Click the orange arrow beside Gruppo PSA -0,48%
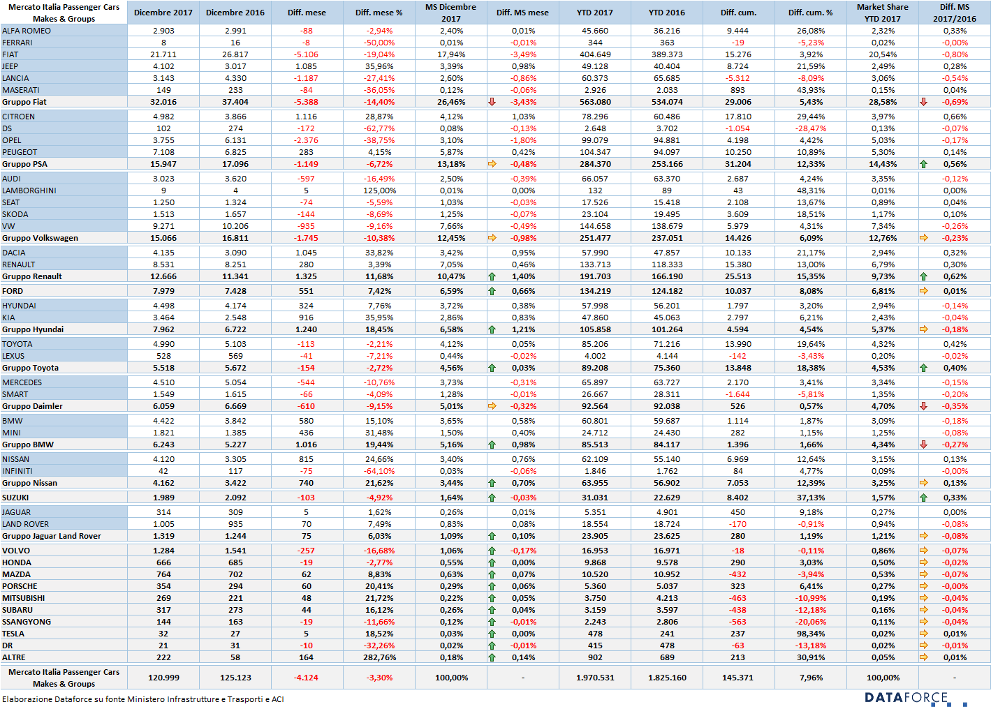Viewport: 991px width, 709px height. tap(492, 164)
